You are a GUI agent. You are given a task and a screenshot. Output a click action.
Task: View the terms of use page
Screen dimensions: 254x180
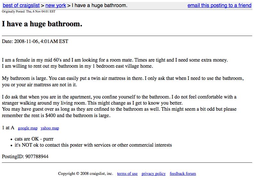point(127,174)
